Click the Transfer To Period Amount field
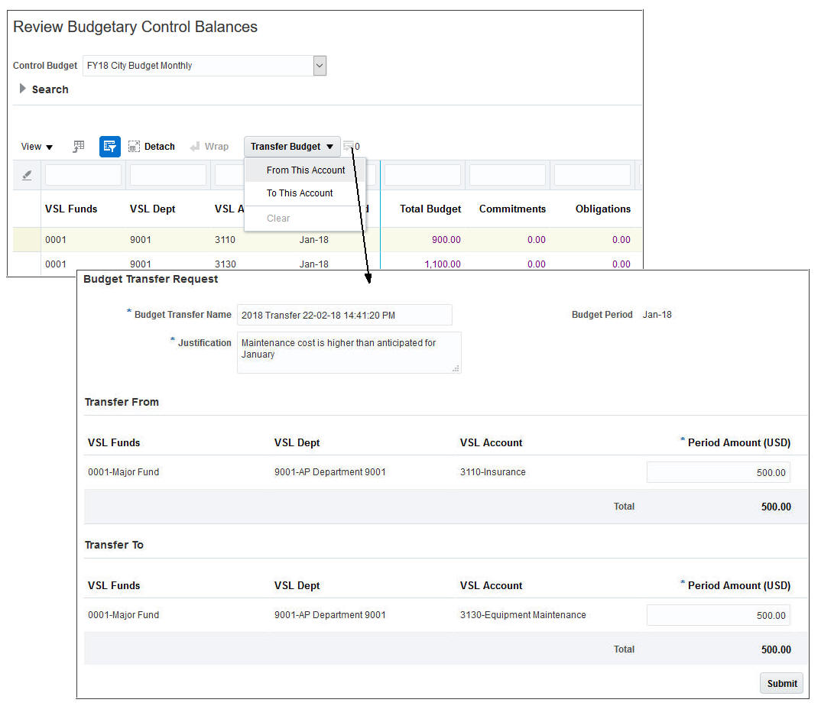Image resolution: width=821 pixels, height=706 pixels. click(718, 615)
